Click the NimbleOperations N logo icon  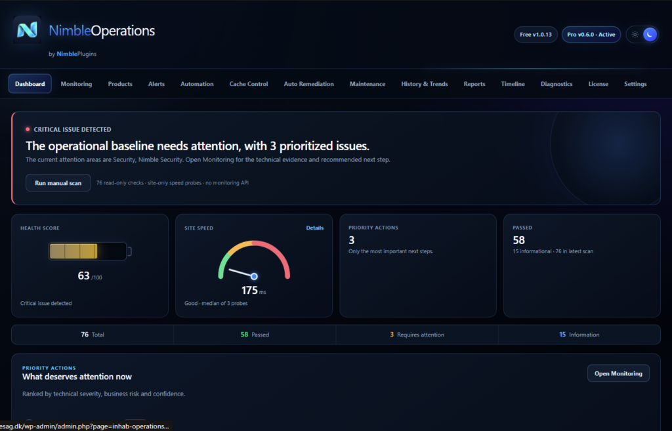[27, 30]
